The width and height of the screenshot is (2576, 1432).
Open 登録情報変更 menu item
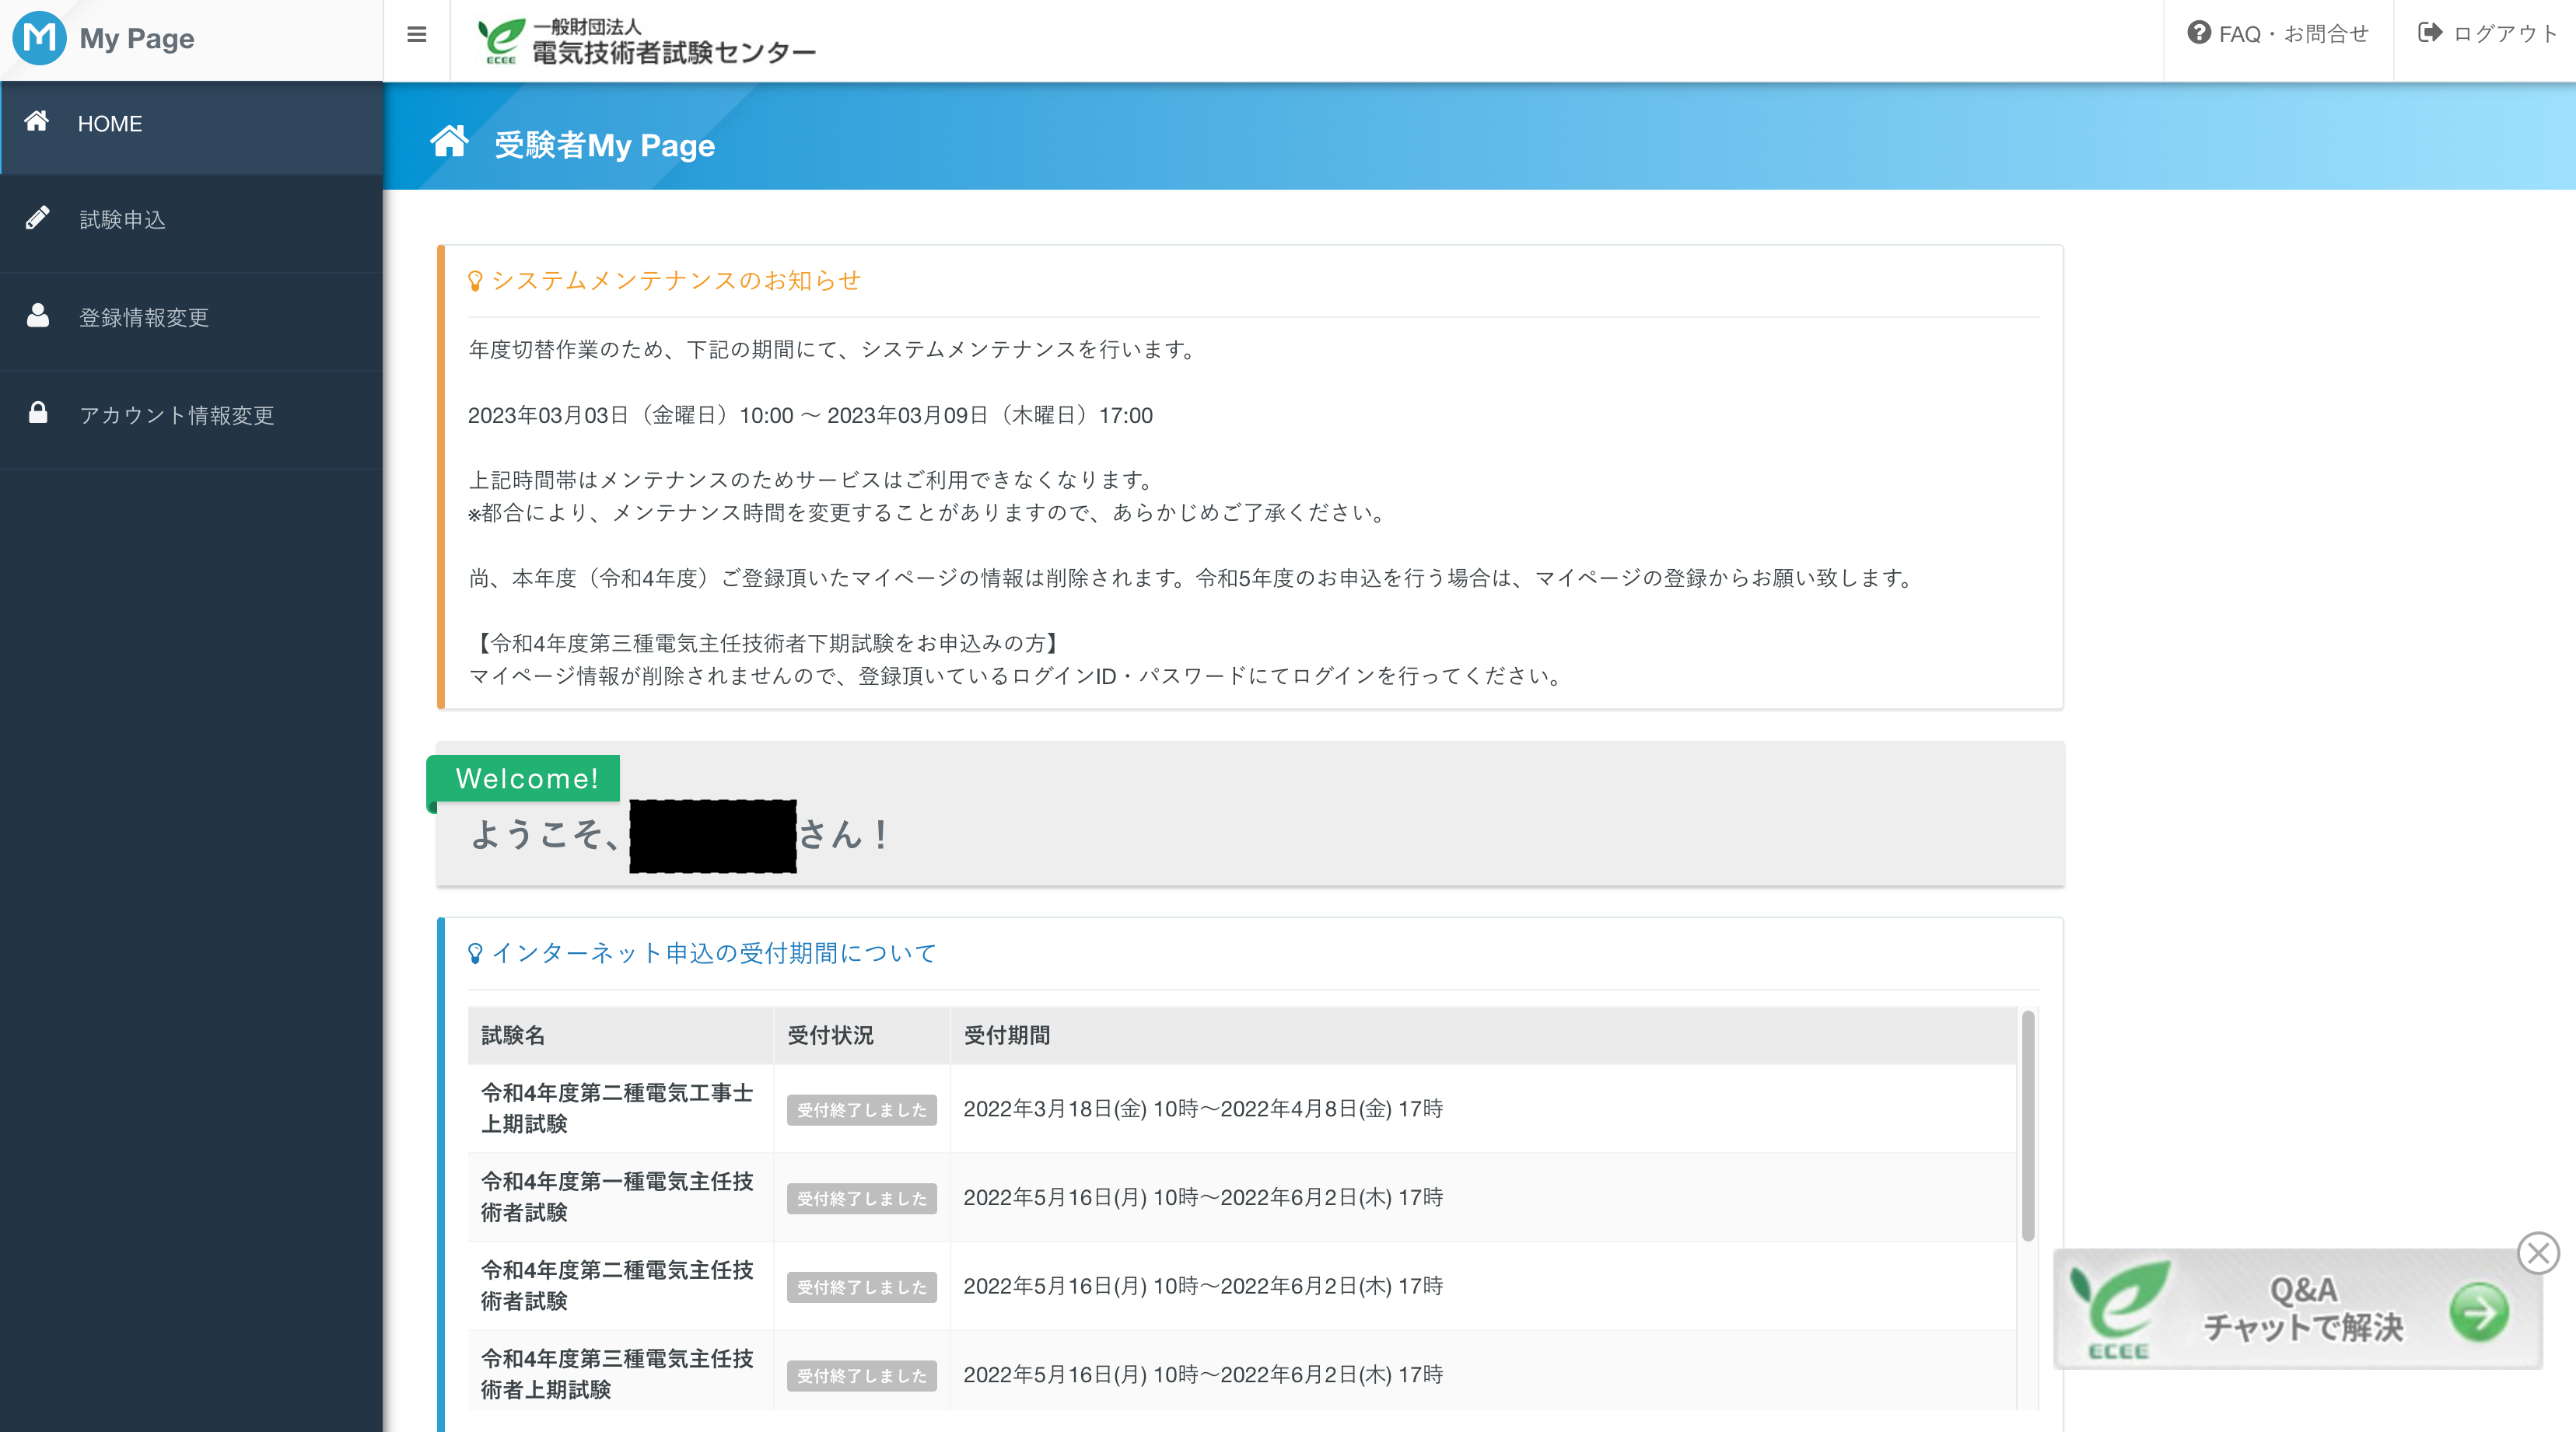(144, 318)
